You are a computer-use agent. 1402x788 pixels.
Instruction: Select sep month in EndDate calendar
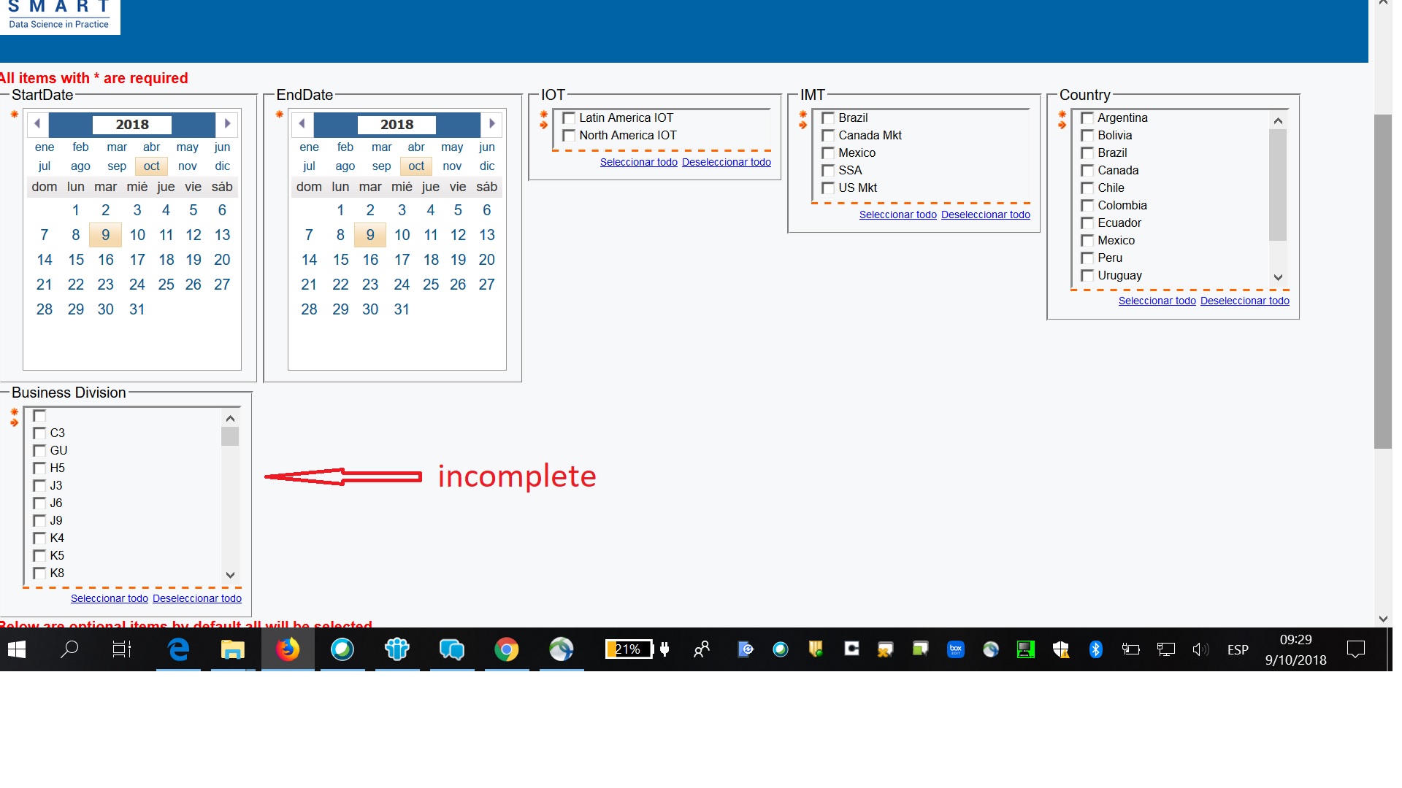click(381, 166)
